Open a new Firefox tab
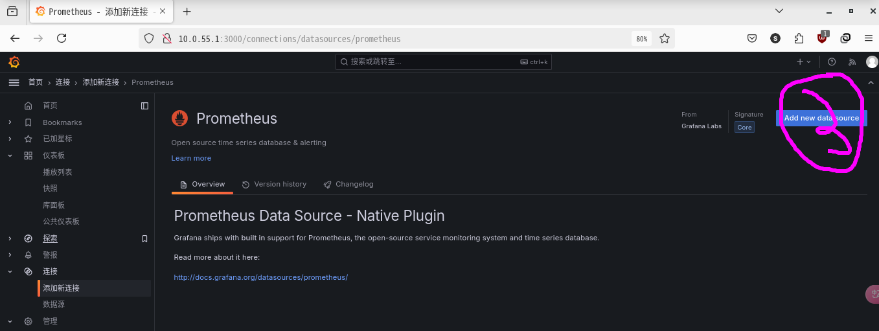879x331 pixels. [x=187, y=11]
